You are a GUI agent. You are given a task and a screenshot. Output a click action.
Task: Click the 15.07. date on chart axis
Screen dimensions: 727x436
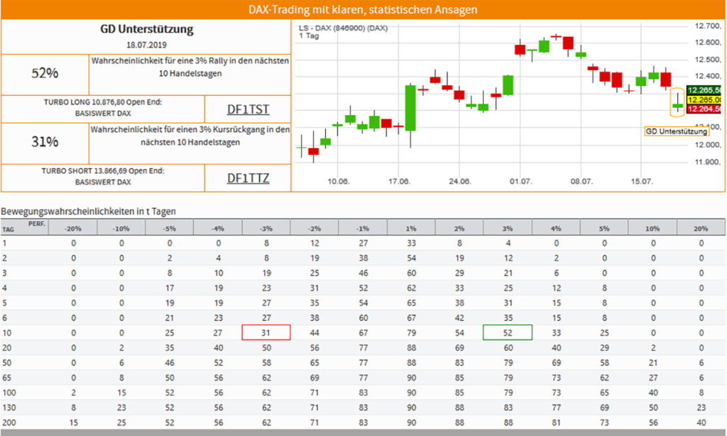click(x=641, y=181)
